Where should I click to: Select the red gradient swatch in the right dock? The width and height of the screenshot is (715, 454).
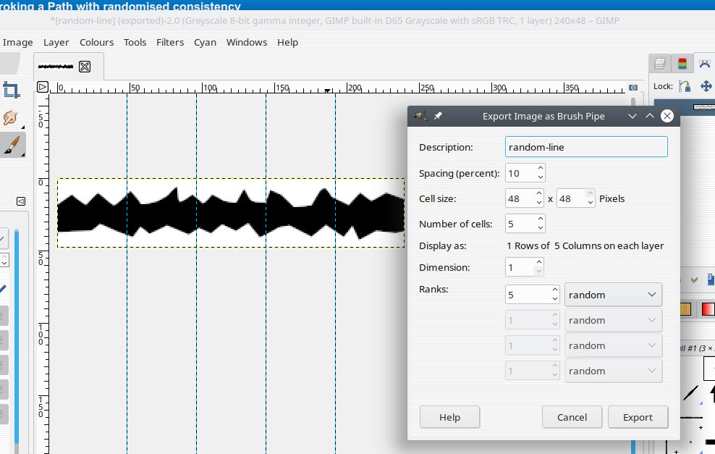point(708,309)
